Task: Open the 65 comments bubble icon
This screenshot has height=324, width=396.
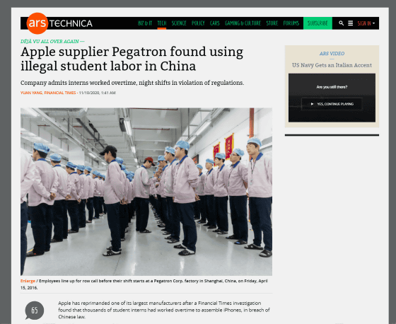Action: (x=35, y=311)
